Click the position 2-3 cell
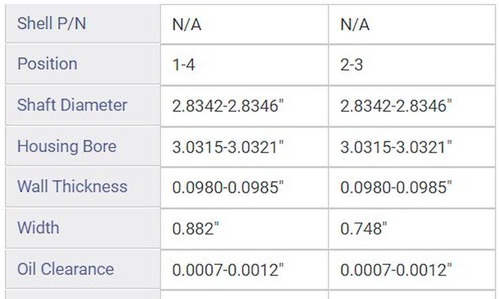The width and height of the screenshot is (499, 299). click(412, 65)
